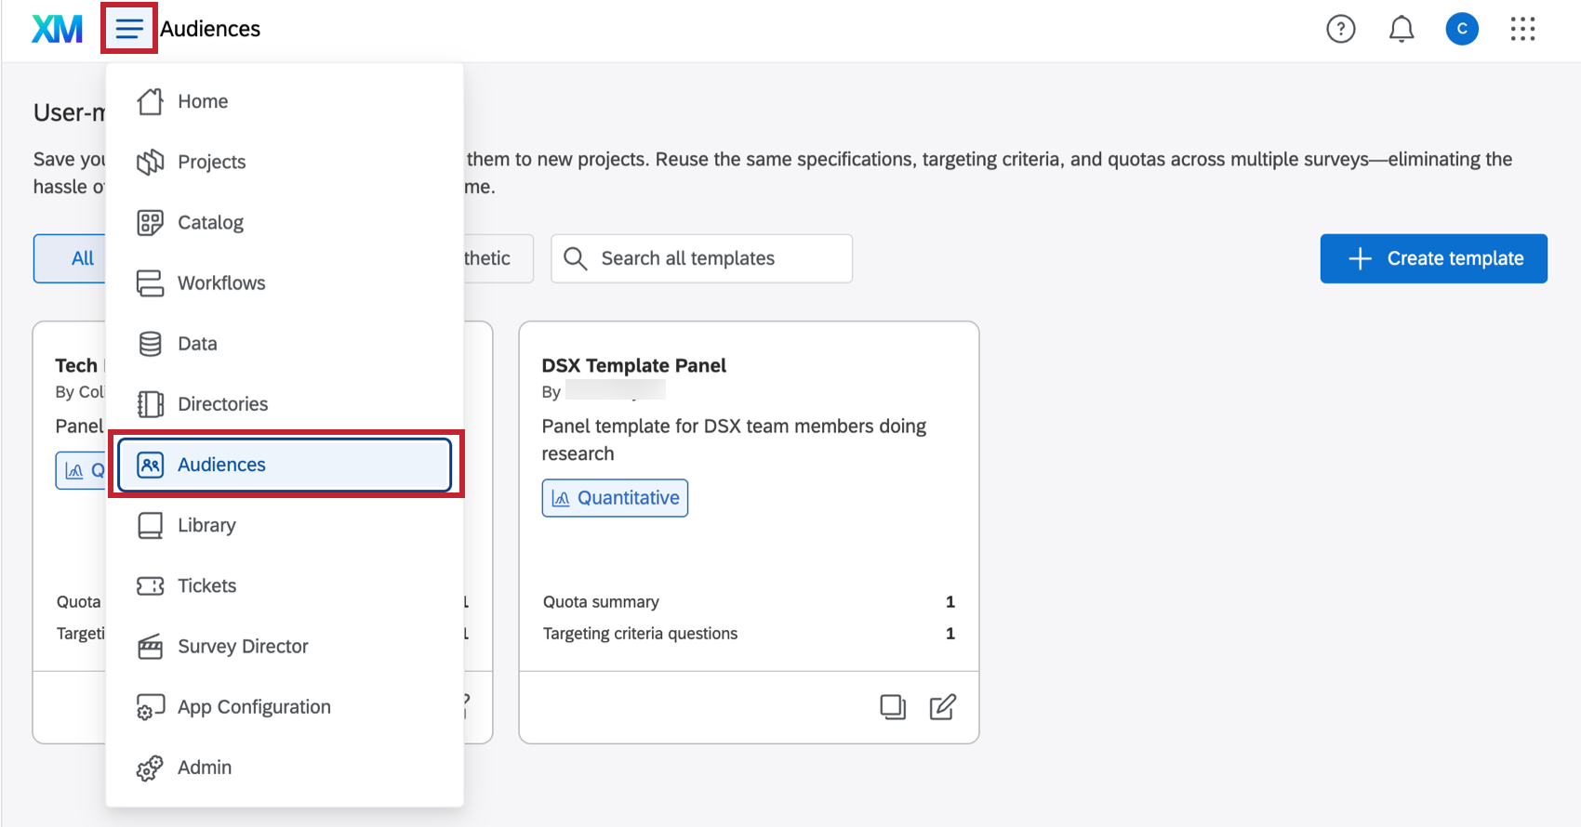Viewport: 1581px width, 827px height.
Task: Click the Audiences people icon
Action: (x=150, y=465)
